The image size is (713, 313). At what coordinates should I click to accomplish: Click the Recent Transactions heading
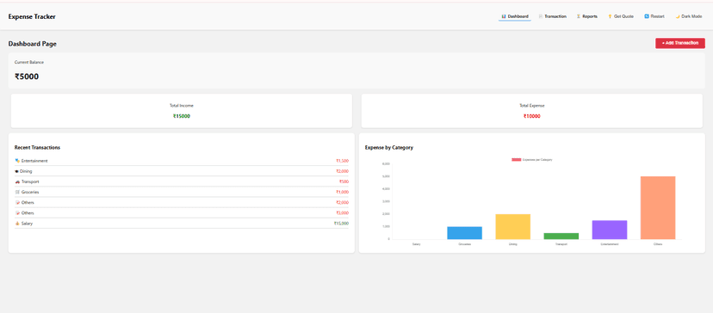(37, 148)
